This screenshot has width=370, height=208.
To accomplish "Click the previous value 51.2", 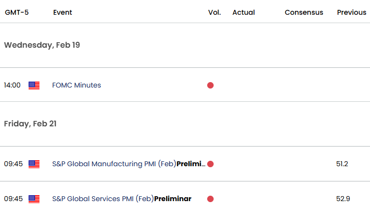I will (342, 164).
